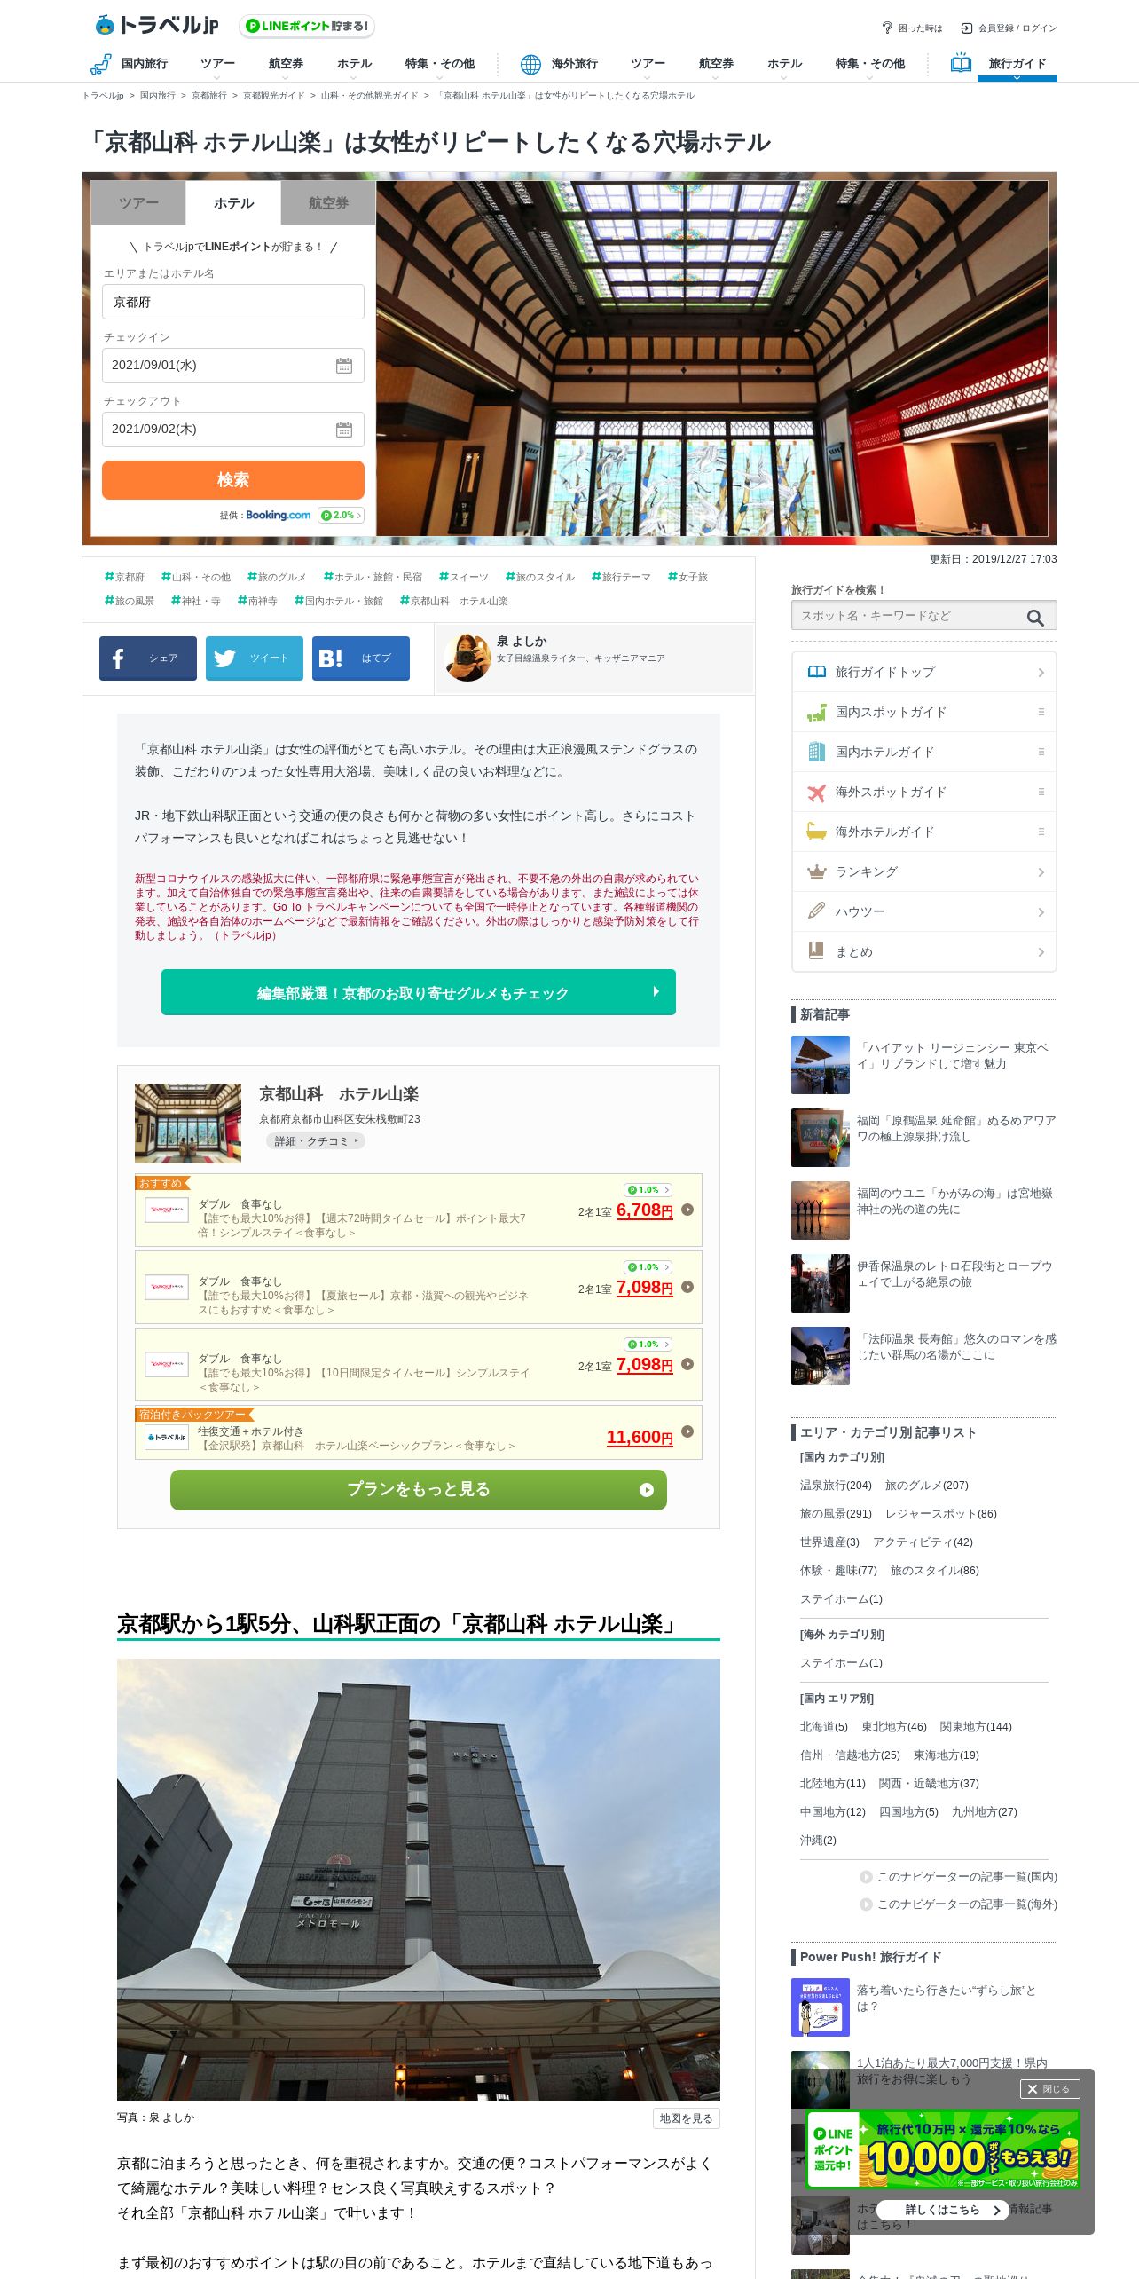
Task: Expand the domestic 航空券 dropdown
Action: [x=286, y=64]
